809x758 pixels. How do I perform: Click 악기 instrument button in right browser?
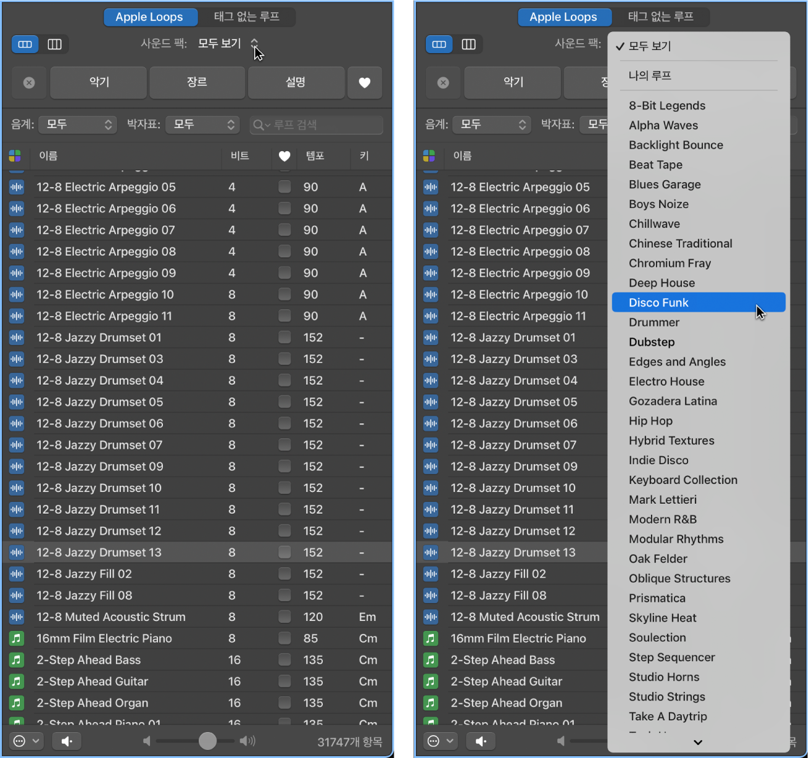click(513, 83)
